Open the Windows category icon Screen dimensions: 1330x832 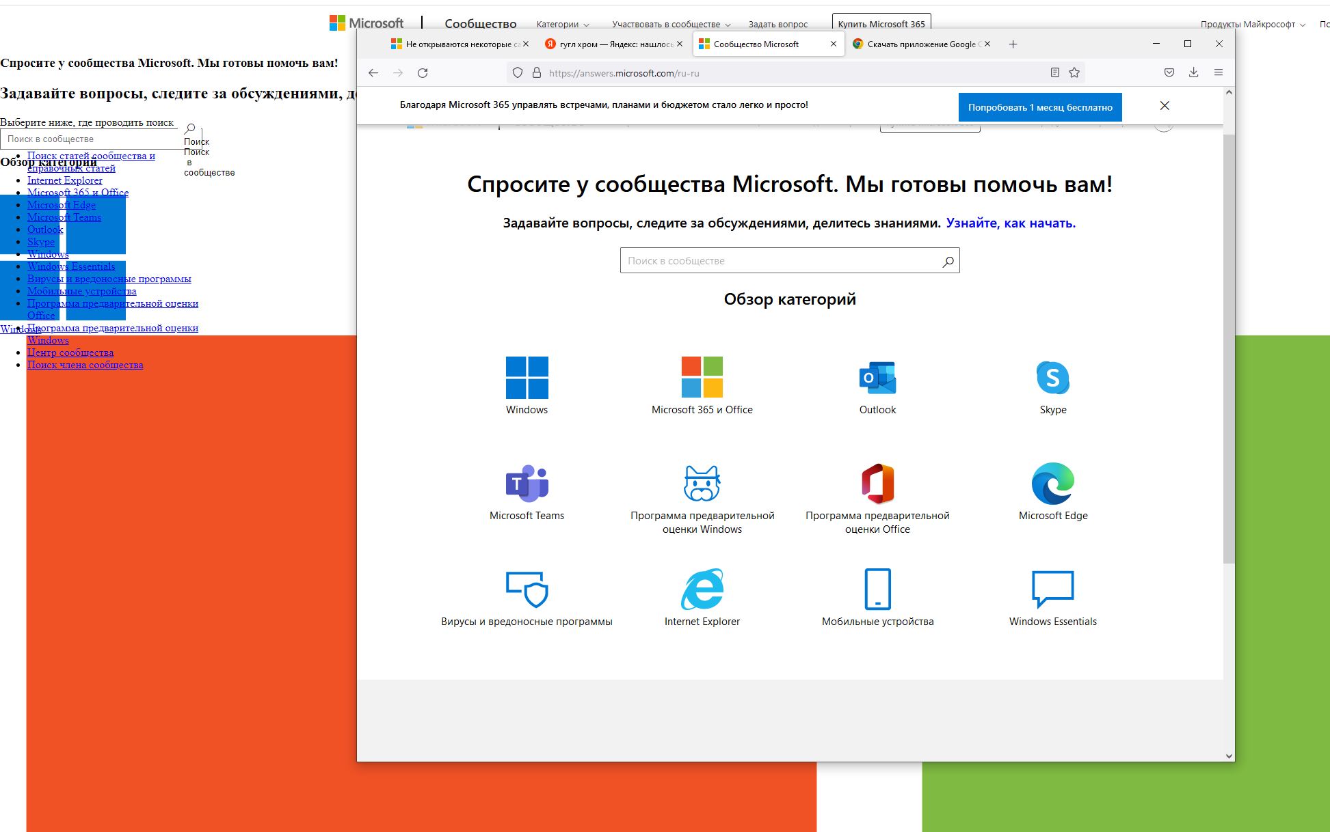[527, 378]
